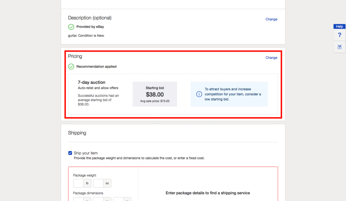This screenshot has width=346, height=201.
Task: Click the Shipping section heading
Action: [77, 133]
